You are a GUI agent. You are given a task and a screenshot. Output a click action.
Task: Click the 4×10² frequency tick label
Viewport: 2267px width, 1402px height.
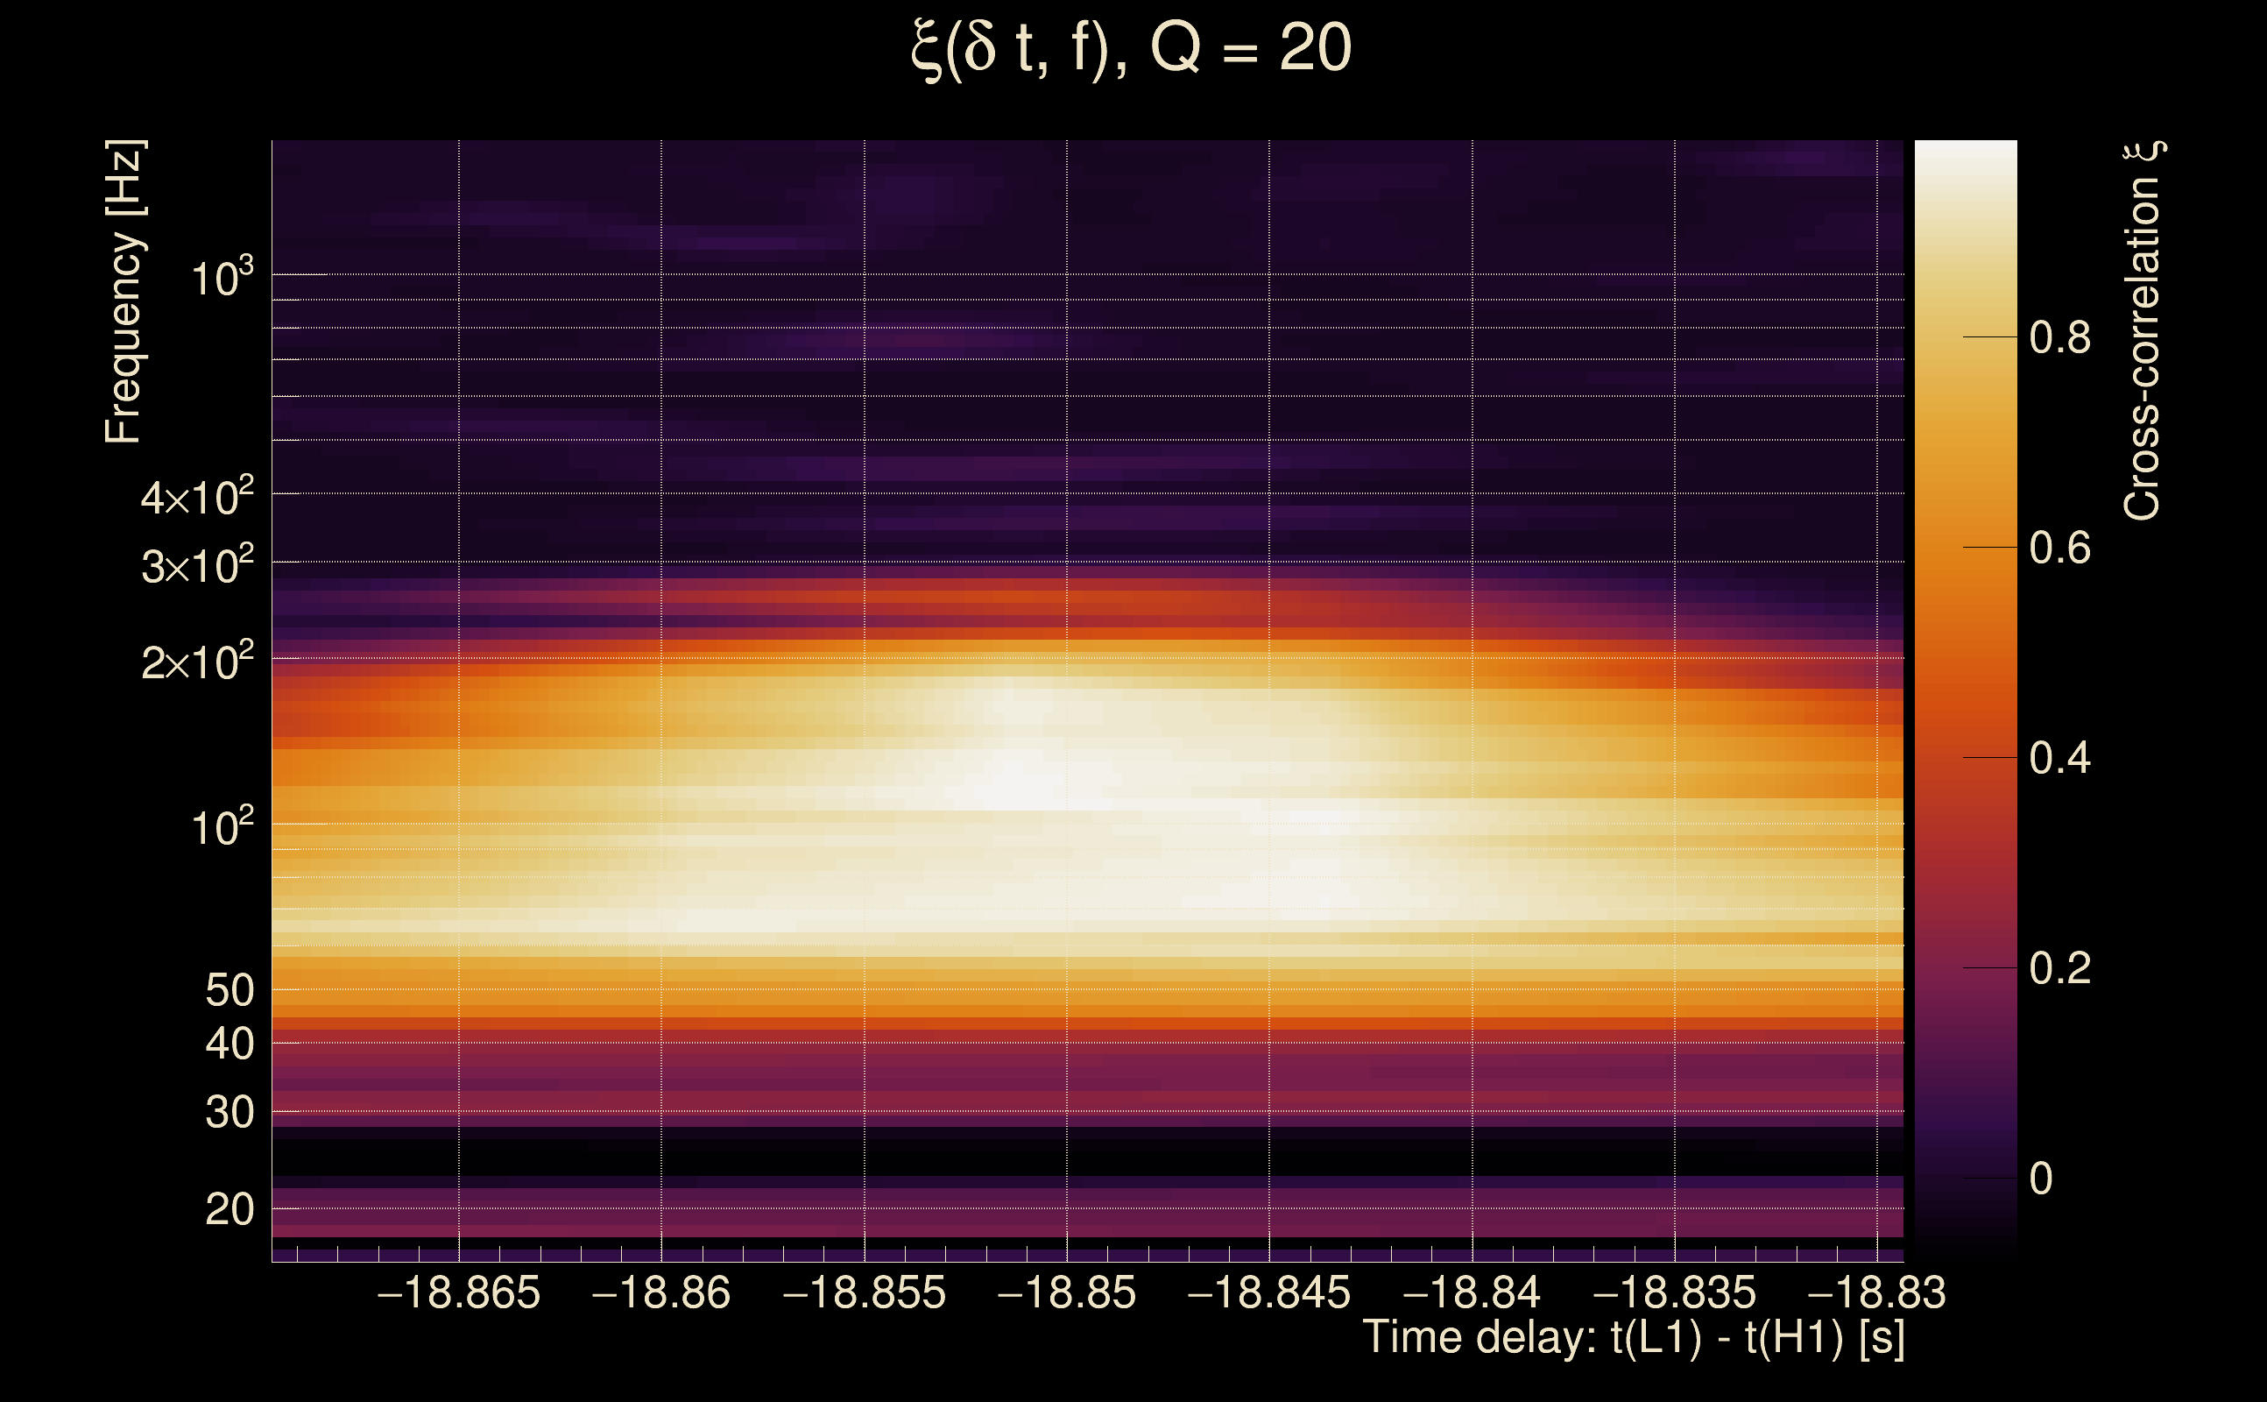tap(197, 498)
